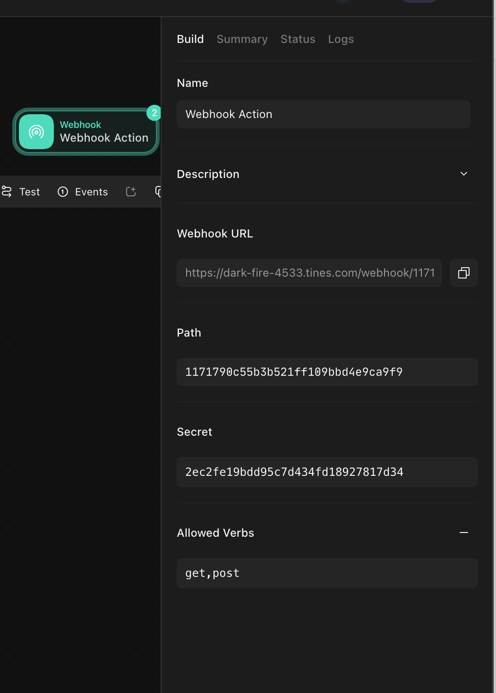Click the partially hidden icon at toolbar's right edge
The image size is (496, 693).
[158, 192]
